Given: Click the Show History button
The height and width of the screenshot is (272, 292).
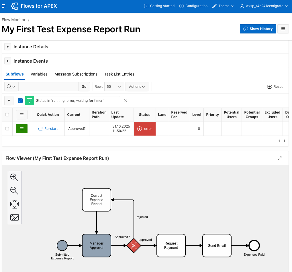Looking at the screenshot, I should pos(258,29).
